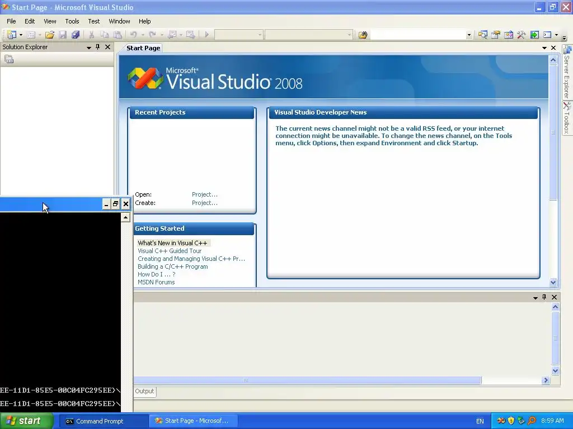Click the Paste clipboard icon
This screenshot has height=429, width=573.
point(118,35)
